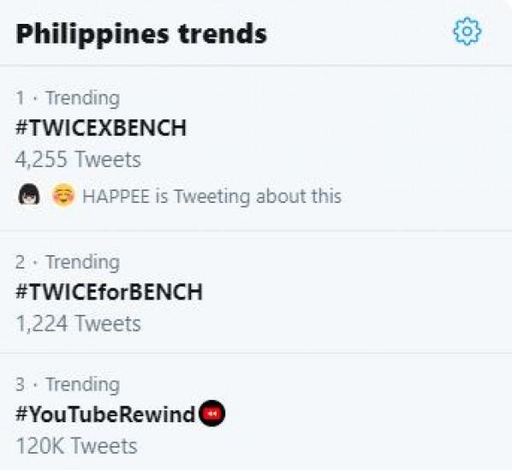Viewport: 512px width, 470px height.
Task: Click the 120K Tweets count
Action: [x=76, y=445]
